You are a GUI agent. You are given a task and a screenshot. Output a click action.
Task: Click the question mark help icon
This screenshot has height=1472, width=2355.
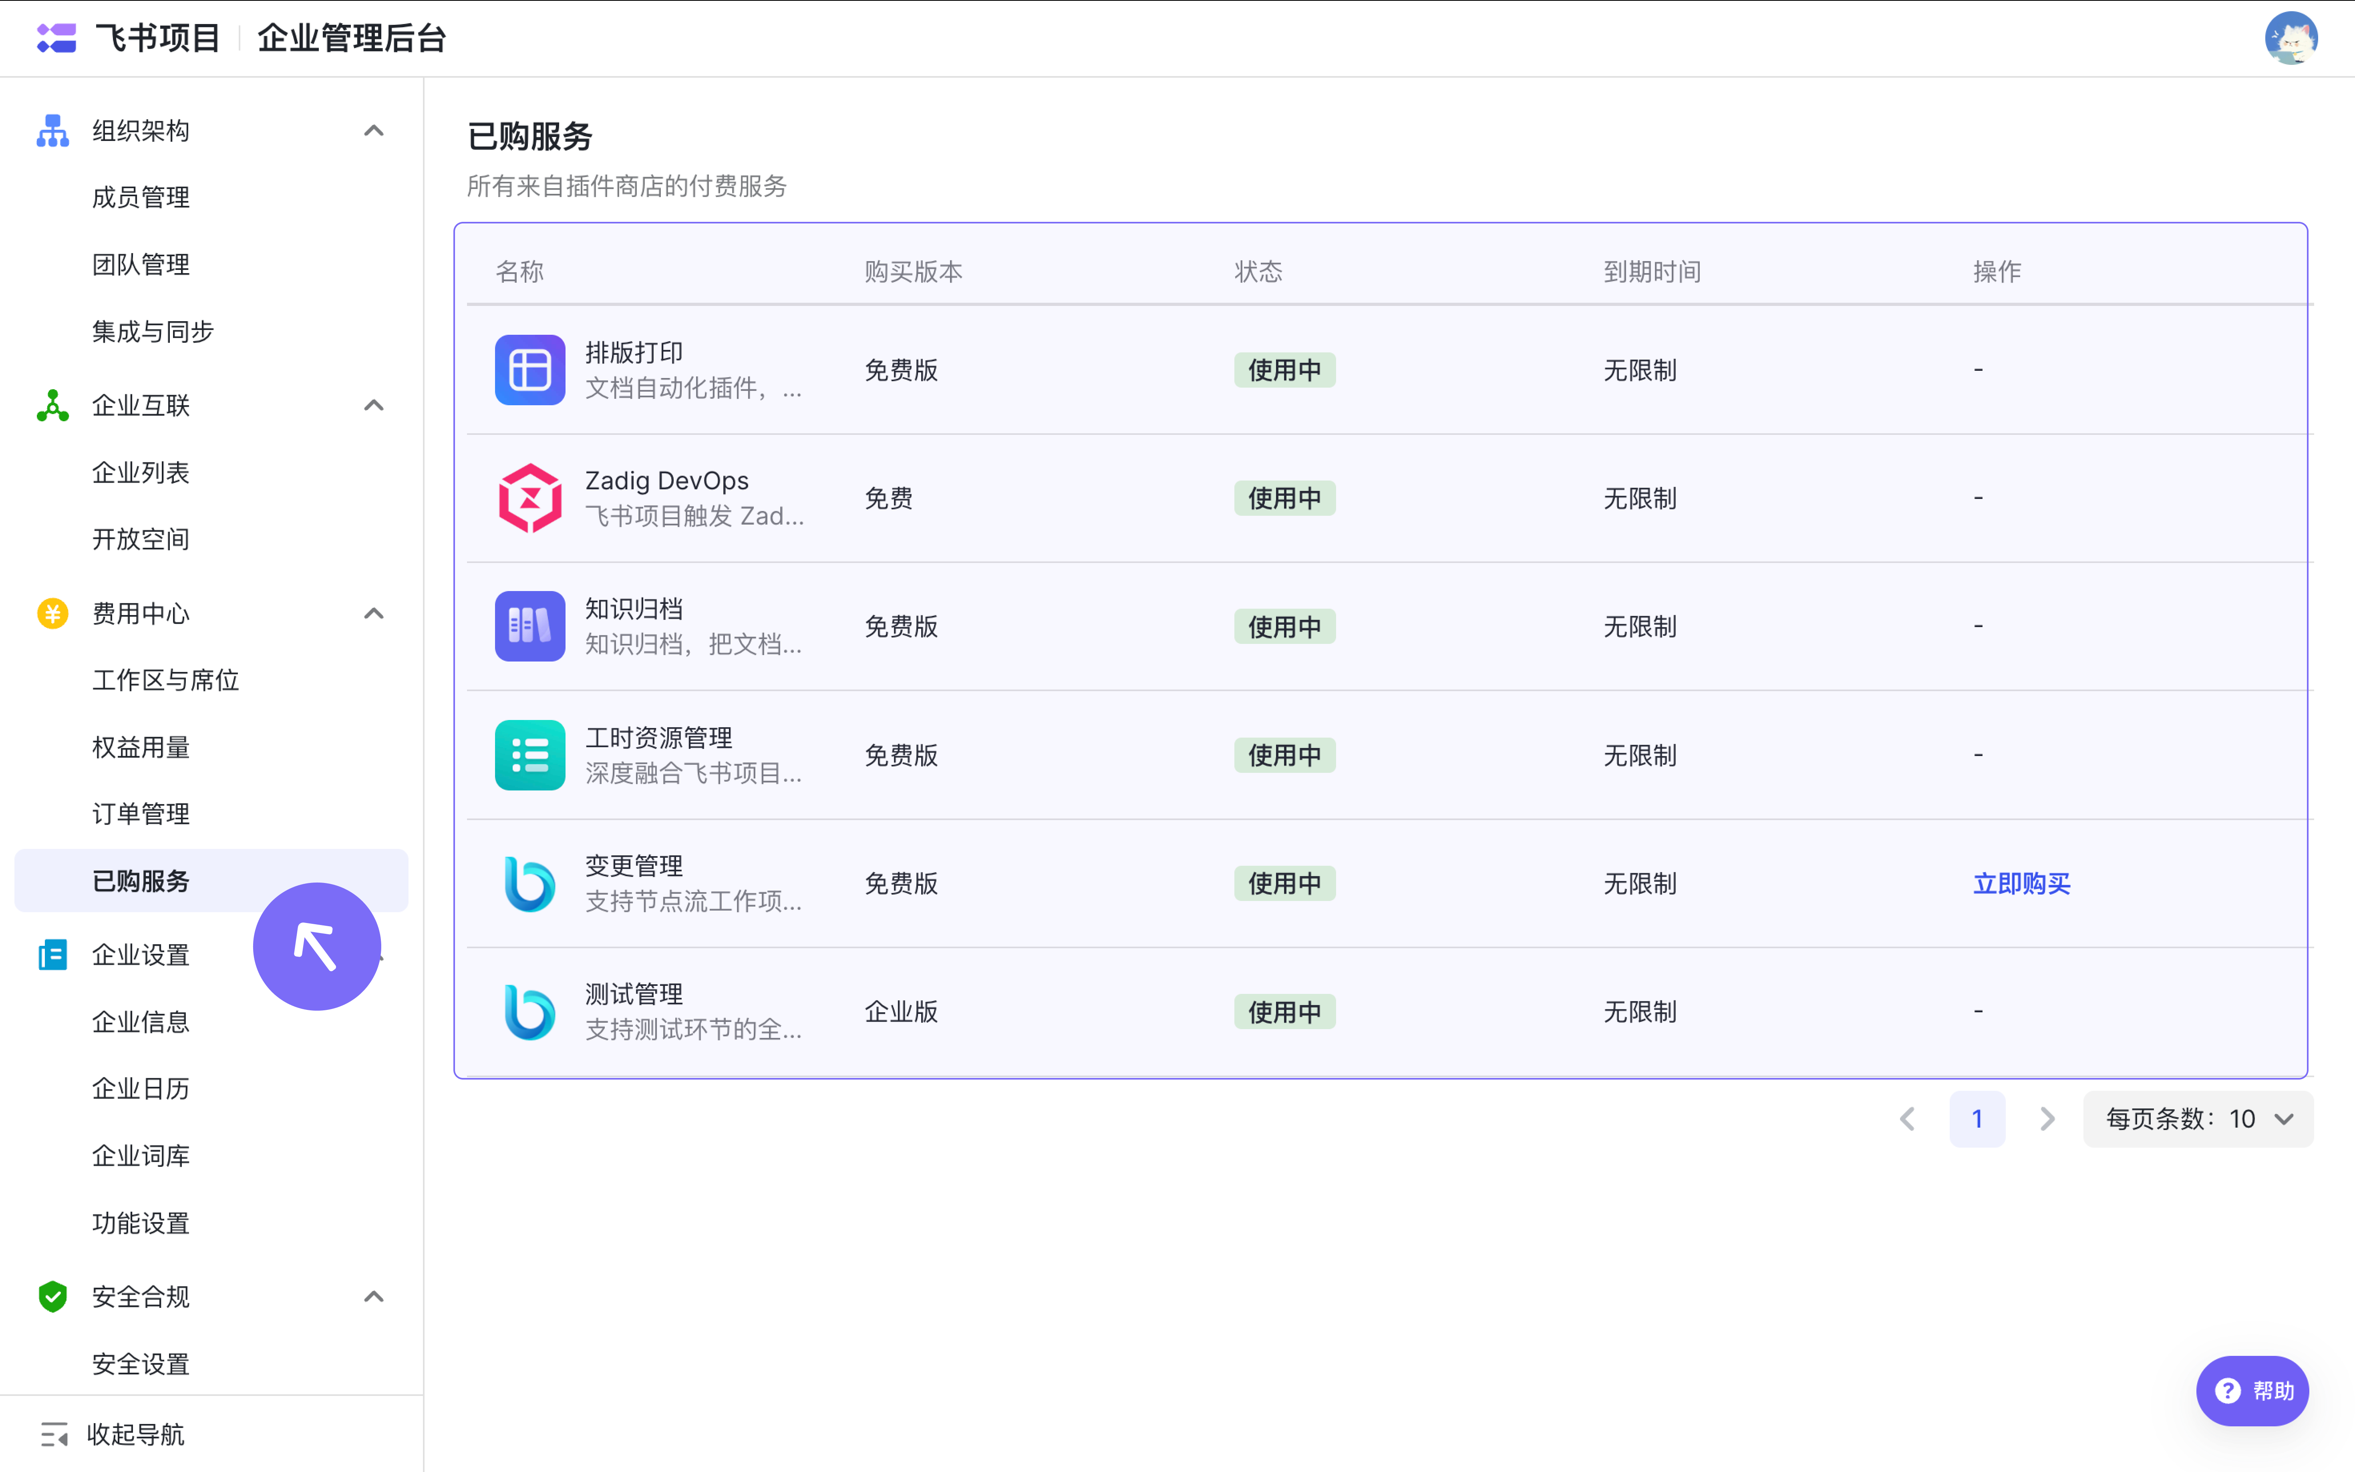click(x=2228, y=1391)
